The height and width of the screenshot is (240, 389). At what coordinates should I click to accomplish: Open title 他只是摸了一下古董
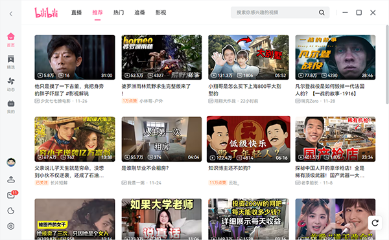pos(69,90)
